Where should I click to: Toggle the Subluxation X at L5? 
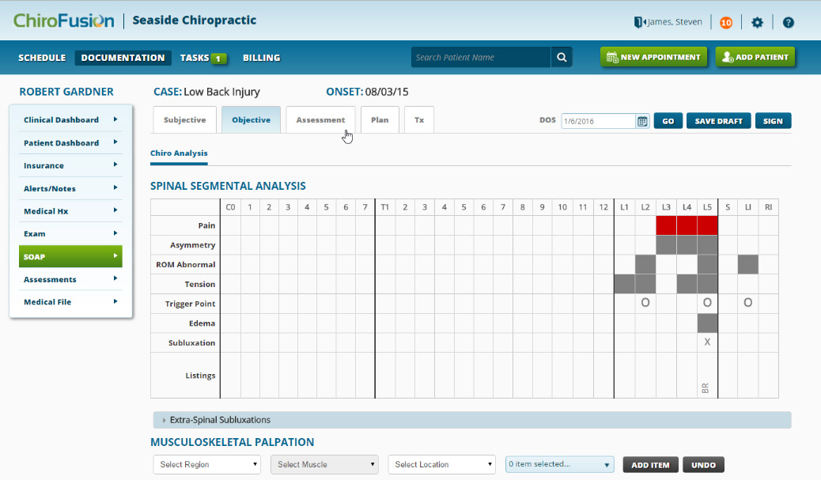click(706, 342)
